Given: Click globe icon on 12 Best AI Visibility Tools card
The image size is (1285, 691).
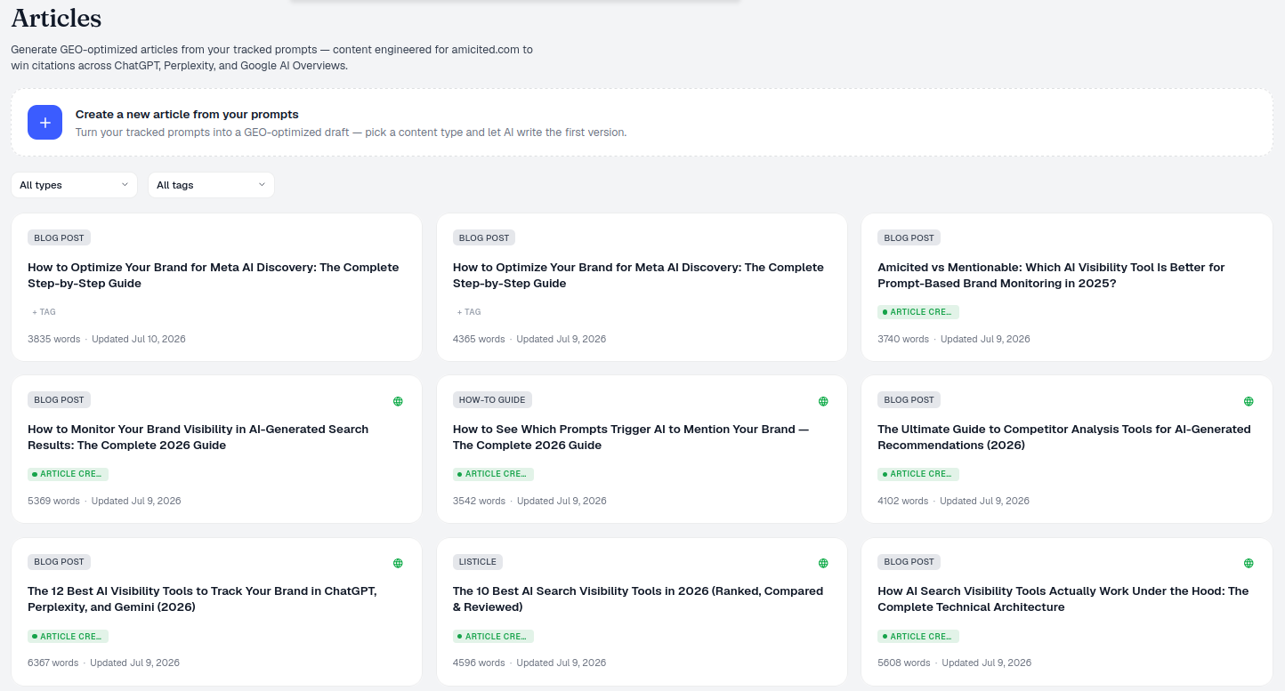Looking at the screenshot, I should [x=398, y=563].
